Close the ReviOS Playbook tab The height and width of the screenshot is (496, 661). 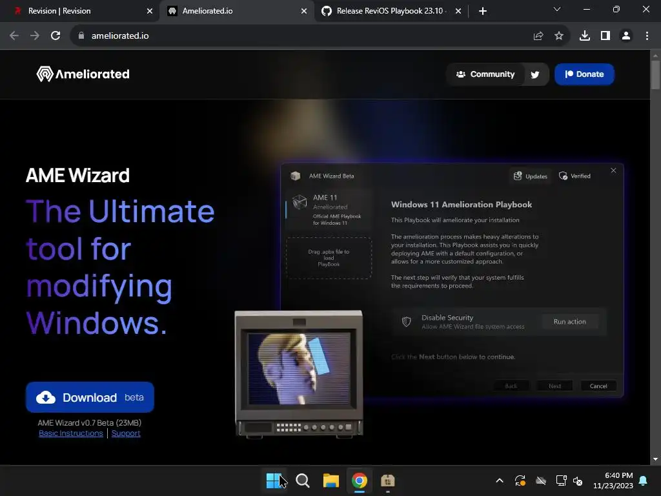pos(458,11)
